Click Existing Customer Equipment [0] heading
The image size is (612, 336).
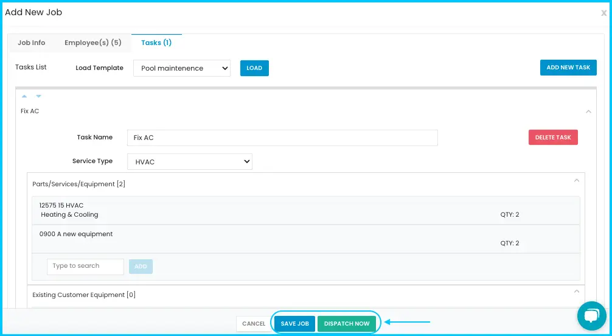coord(84,295)
